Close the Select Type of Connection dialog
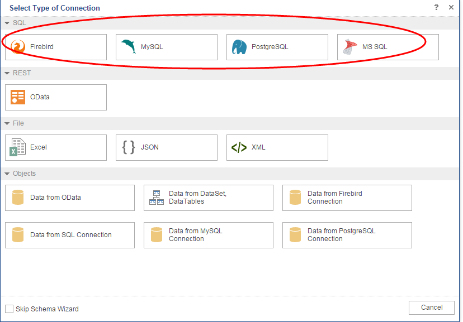The width and height of the screenshot is (463, 322). coord(451,7)
